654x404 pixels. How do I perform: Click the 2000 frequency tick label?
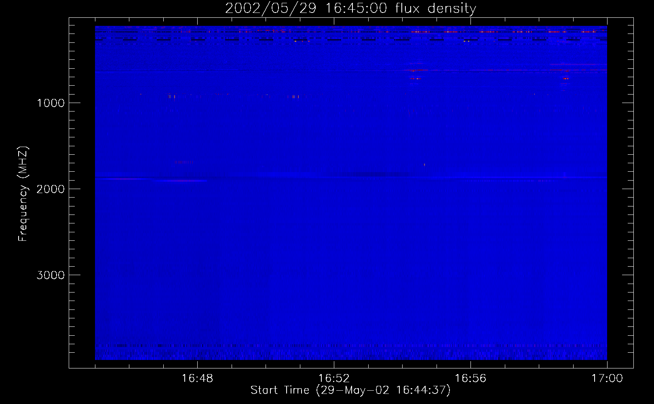pos(51,189)
